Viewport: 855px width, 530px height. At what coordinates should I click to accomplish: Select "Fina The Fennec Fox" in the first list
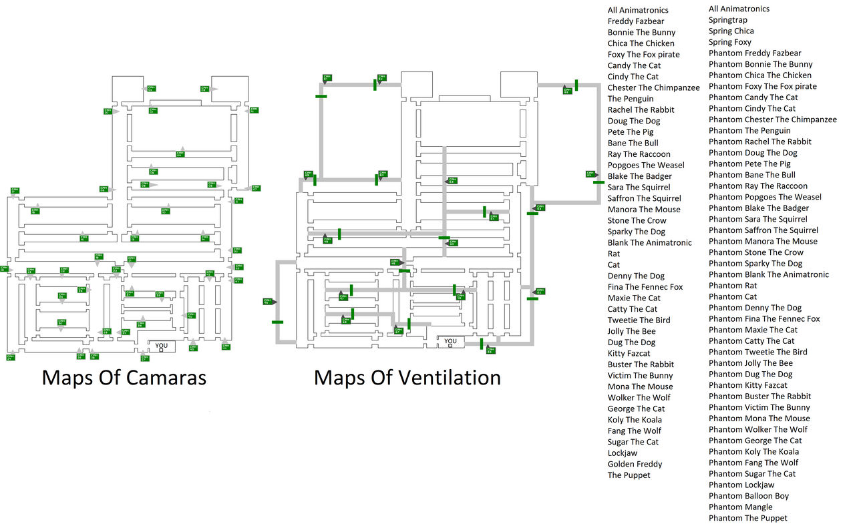point(645,287)
